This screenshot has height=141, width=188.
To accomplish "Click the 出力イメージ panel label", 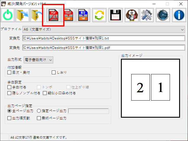I will point(132,56).
